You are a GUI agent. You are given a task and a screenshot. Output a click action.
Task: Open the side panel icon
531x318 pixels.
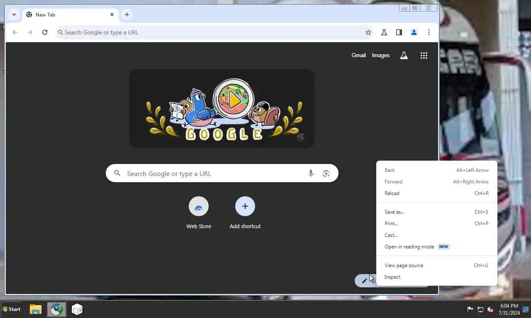pyautogui.click(x=399, y=32)
